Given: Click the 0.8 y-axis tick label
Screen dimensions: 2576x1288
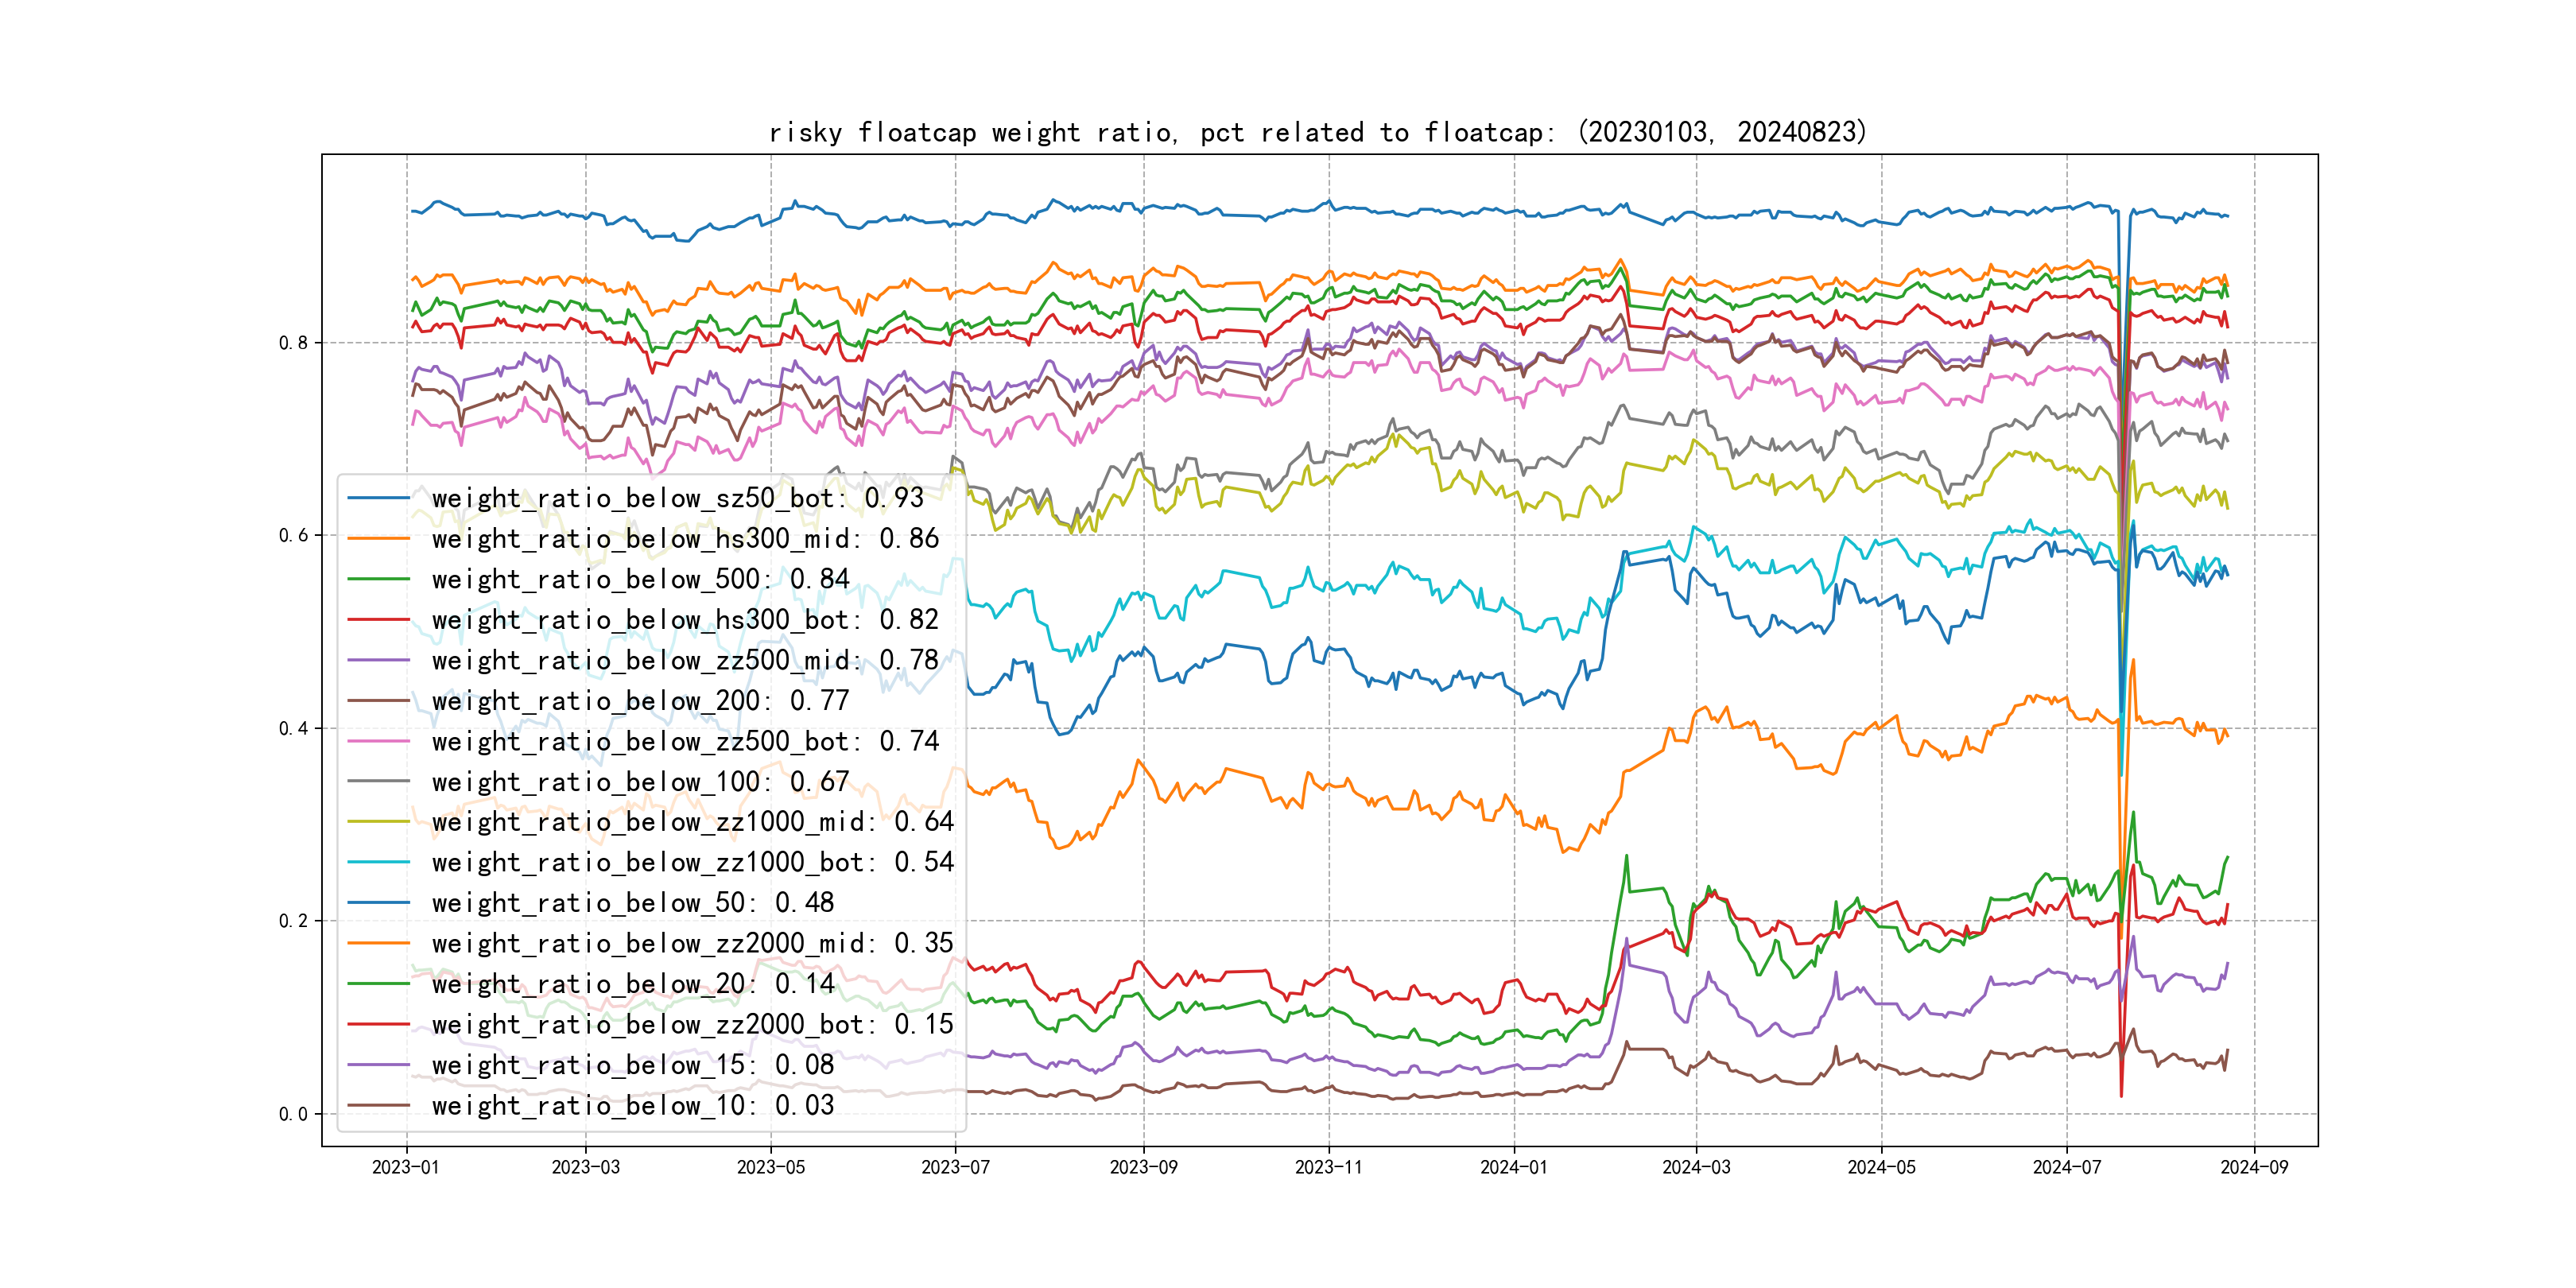Looking at the screenshot, I should 293,343.
